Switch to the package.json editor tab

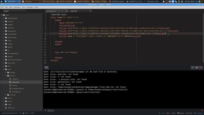[x=56, y=11]
